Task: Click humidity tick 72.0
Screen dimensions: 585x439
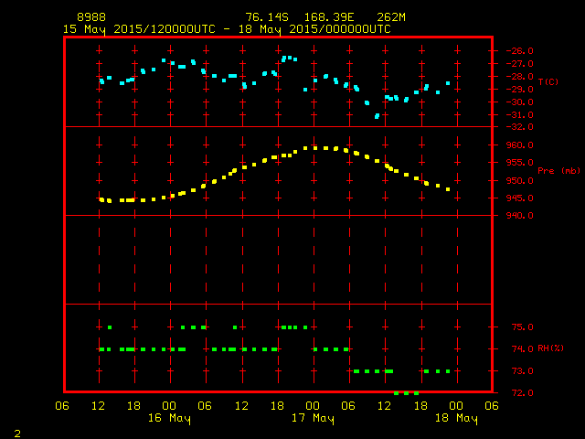Action: click(x=522, y=392)
